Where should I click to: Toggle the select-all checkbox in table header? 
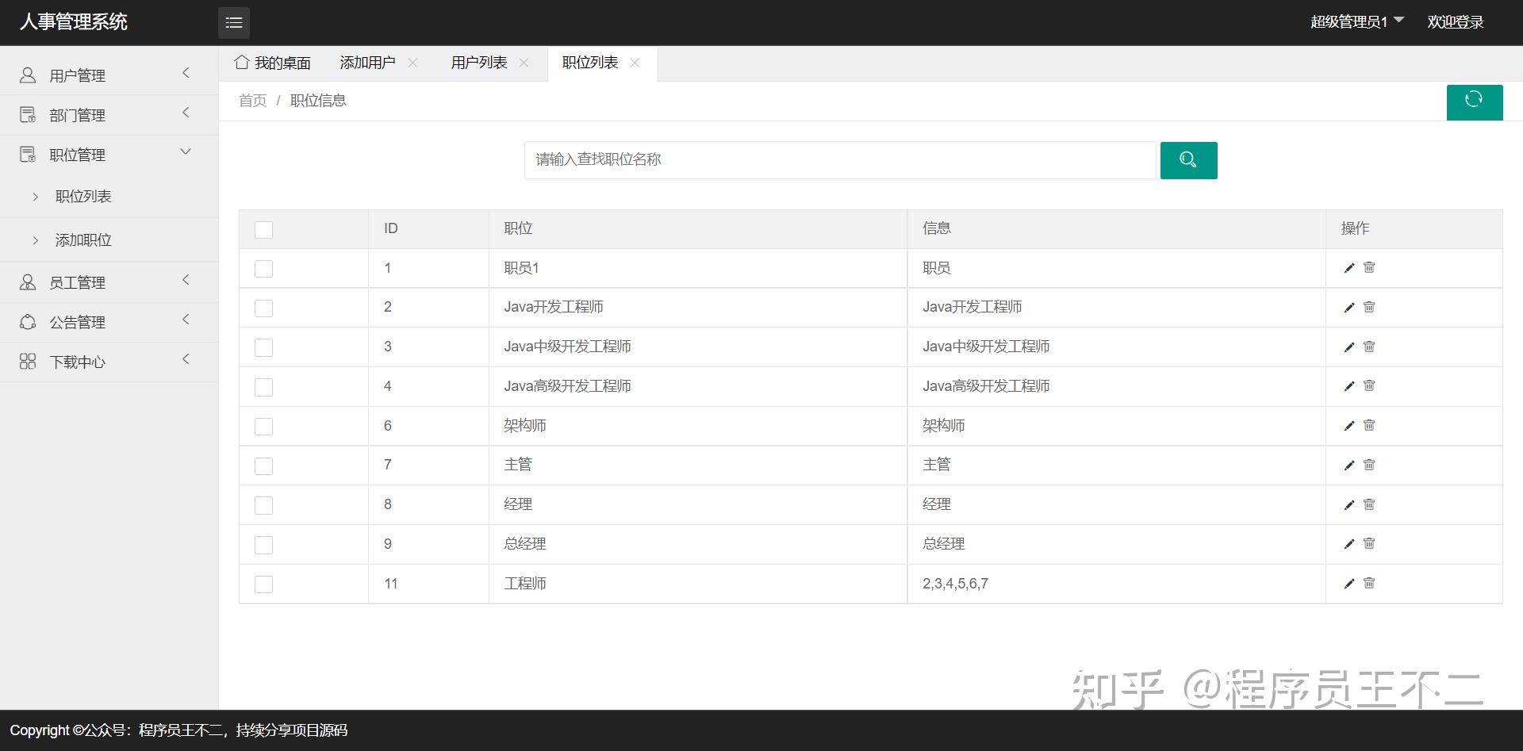tap(263, 230)
